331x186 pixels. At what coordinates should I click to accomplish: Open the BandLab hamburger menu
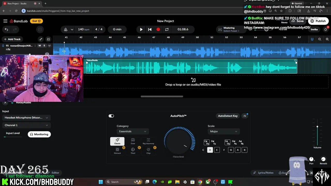pyautogui.click(x=5, y=21)
